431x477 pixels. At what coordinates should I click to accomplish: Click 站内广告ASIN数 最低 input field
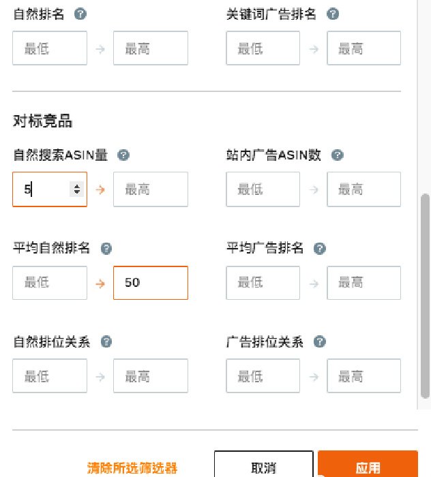[263, 189]
